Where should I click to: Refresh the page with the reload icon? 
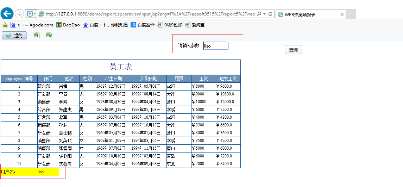[x=270, y=14]
